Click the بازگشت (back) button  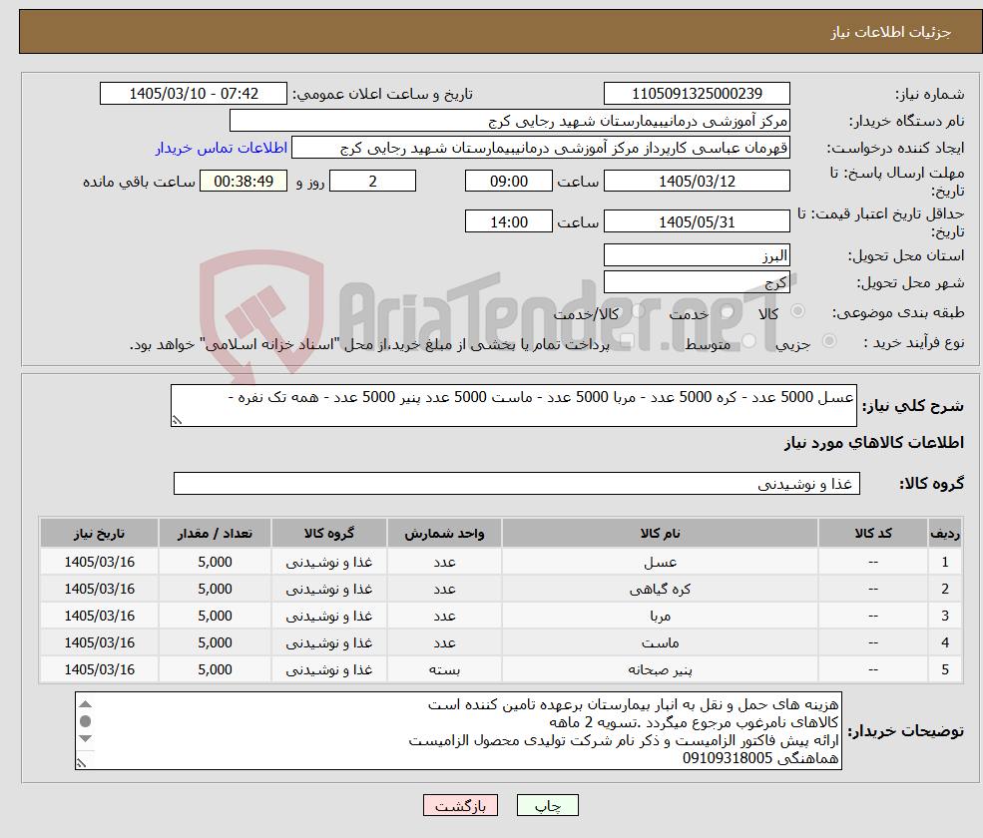pyautogui.click(x=460, y=805)
